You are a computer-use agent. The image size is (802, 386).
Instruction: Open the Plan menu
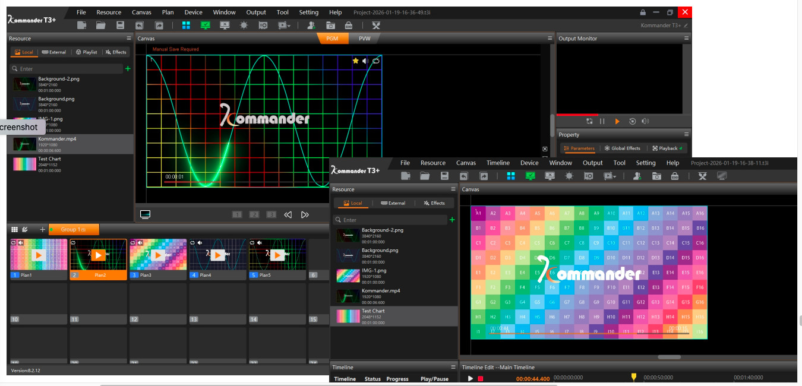coord(168,12)
